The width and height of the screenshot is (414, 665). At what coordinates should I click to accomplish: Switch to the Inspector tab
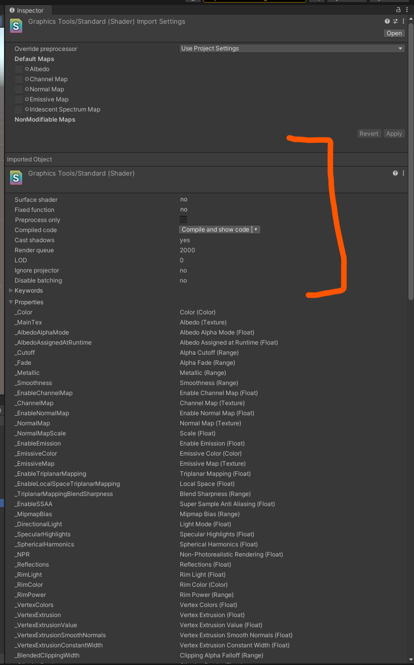[x=28, y=10]
